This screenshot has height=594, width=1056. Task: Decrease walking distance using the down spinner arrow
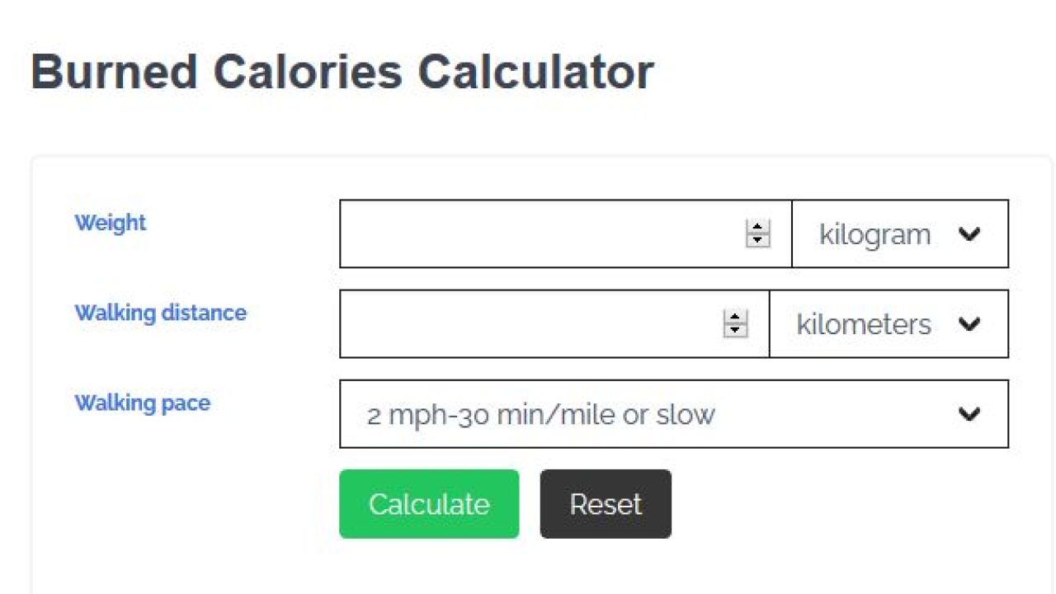[x=735, y=330]
